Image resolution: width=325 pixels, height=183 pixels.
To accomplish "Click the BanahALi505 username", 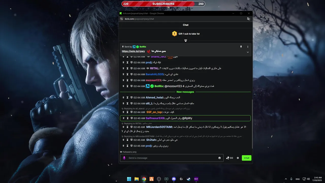I will [x=155, y=74].
